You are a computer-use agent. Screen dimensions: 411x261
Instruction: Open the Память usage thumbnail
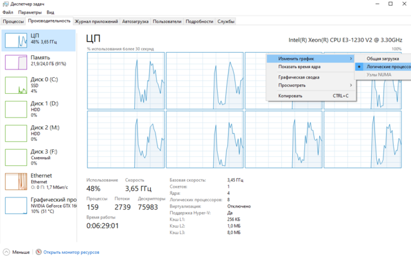point(16,62)
